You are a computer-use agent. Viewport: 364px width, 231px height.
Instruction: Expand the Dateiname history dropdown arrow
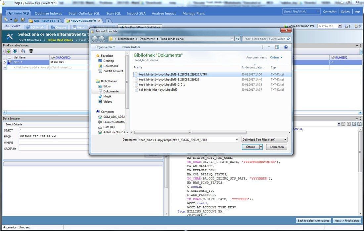[x=237, y=140]
